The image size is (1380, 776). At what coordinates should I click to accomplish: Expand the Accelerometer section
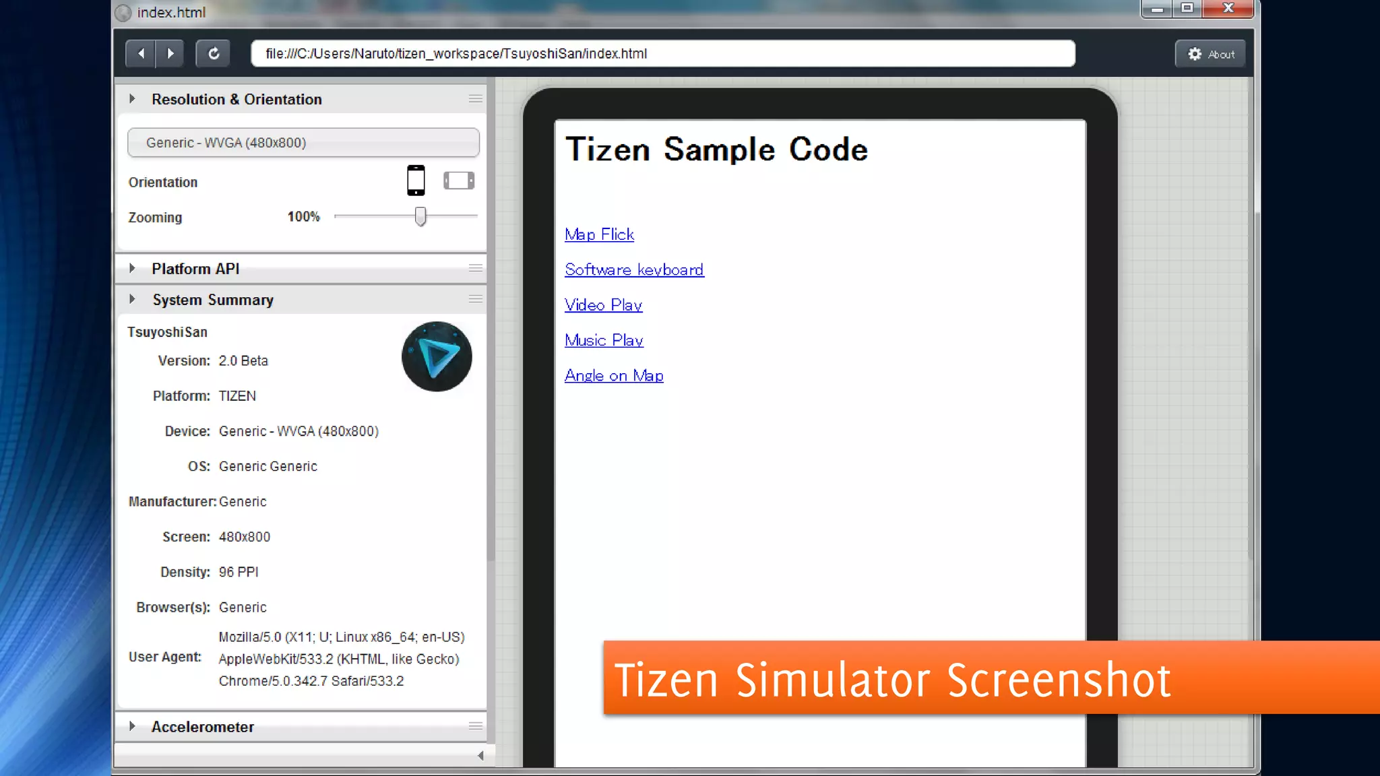coord(132,726)
